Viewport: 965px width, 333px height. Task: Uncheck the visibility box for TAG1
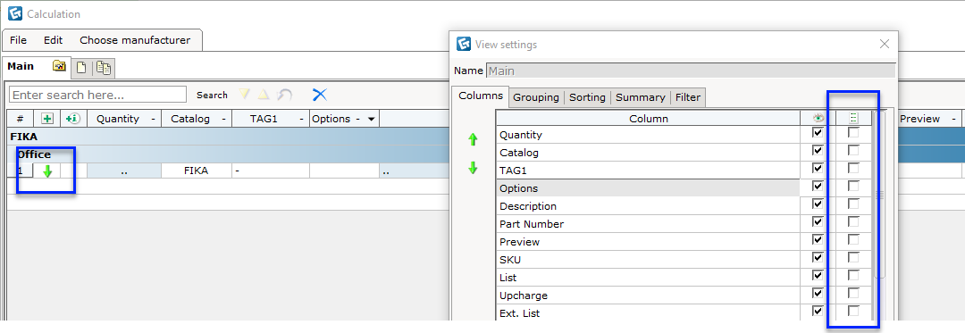click(818, 169)
